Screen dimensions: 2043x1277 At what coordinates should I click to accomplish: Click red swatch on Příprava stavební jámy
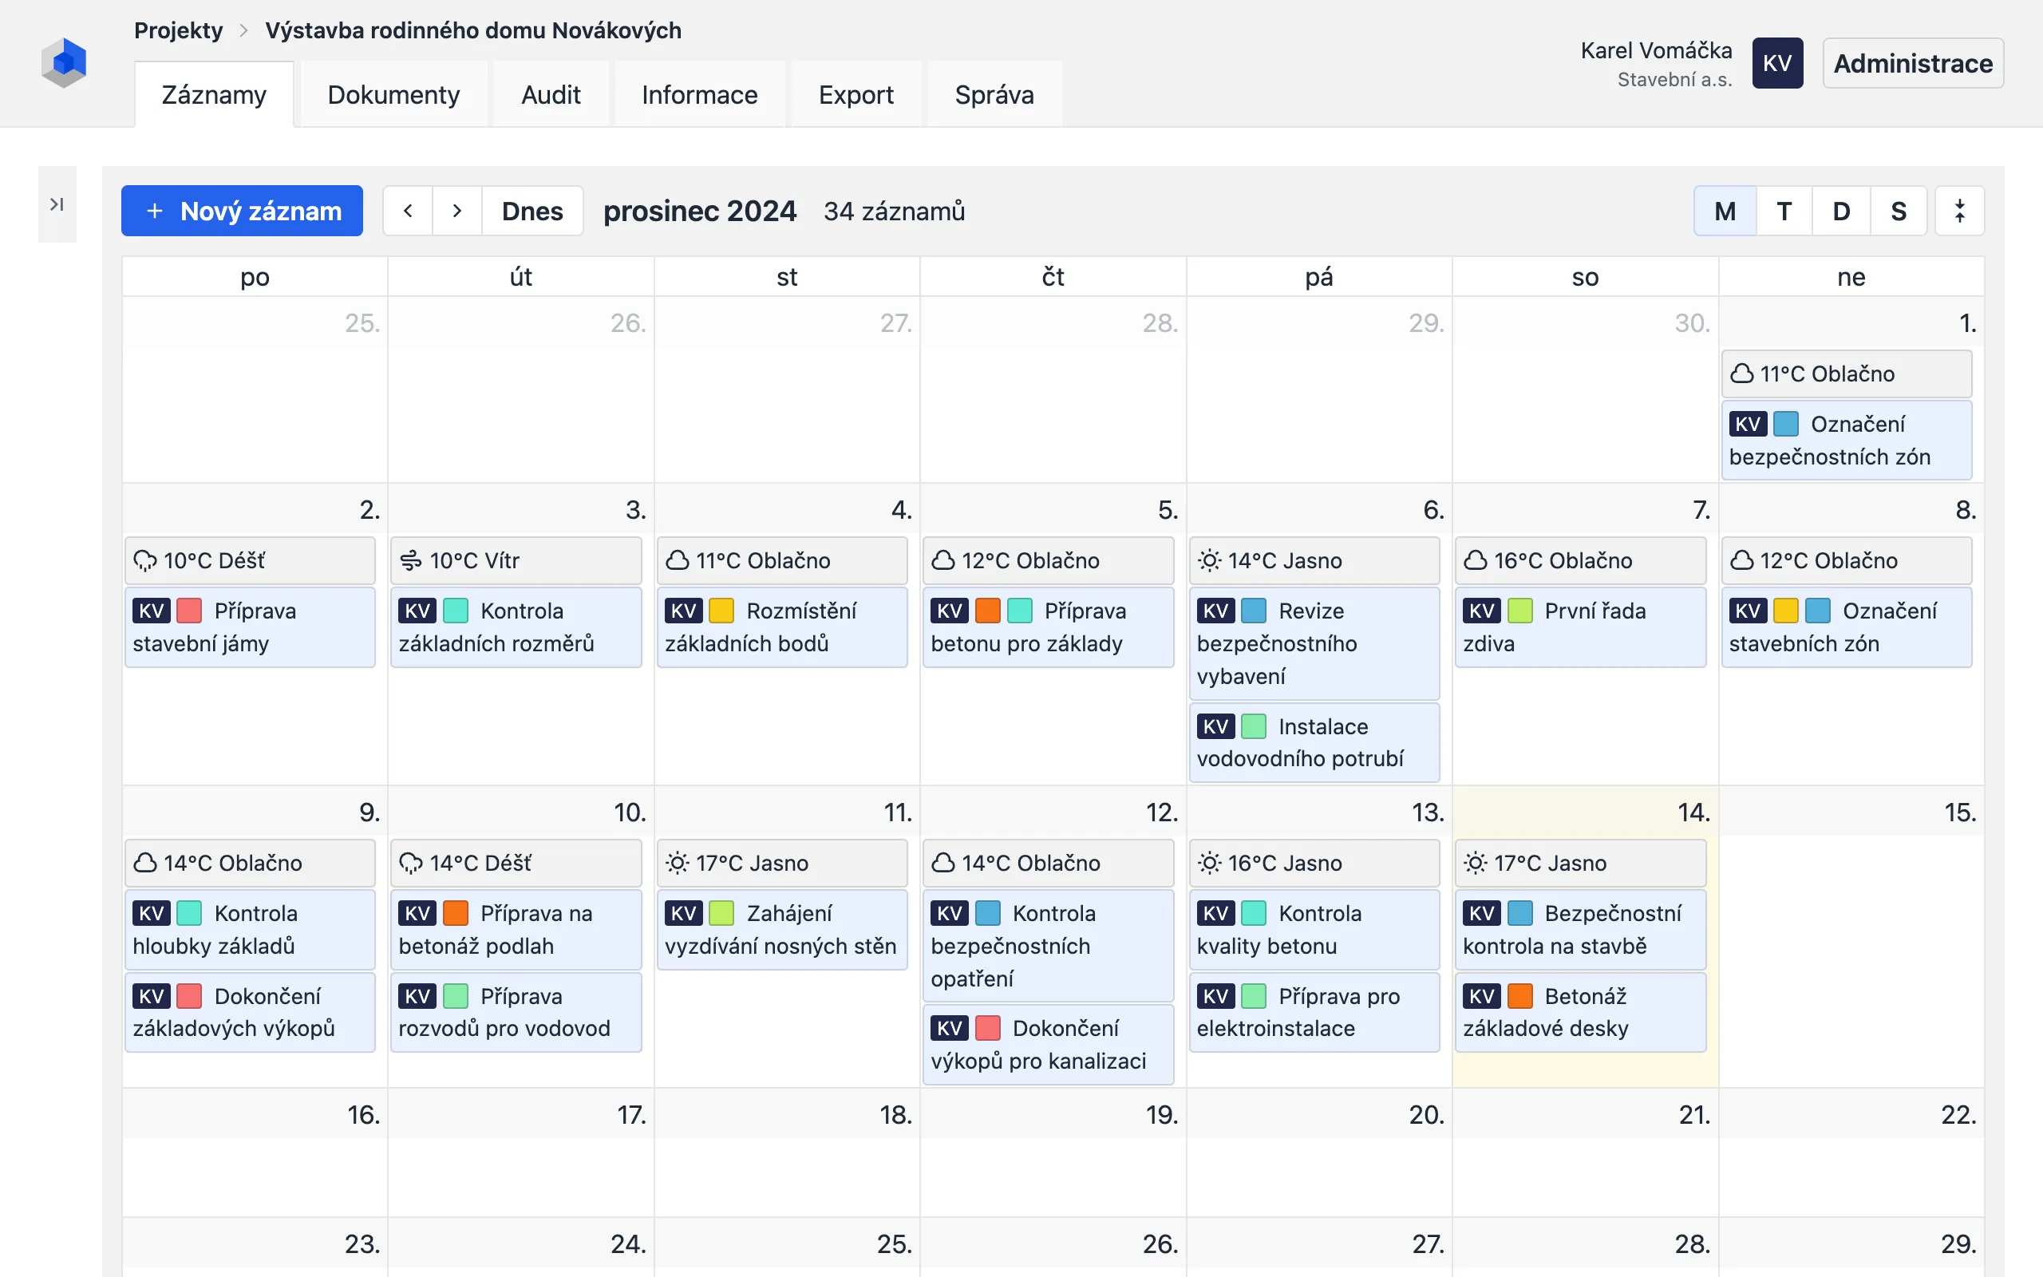tap(189, 611)
